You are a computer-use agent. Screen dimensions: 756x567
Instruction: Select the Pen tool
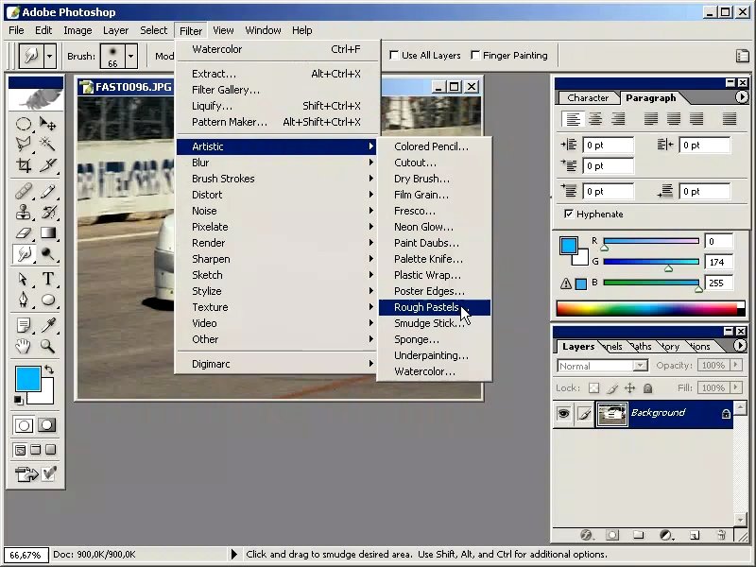(23, 300)
